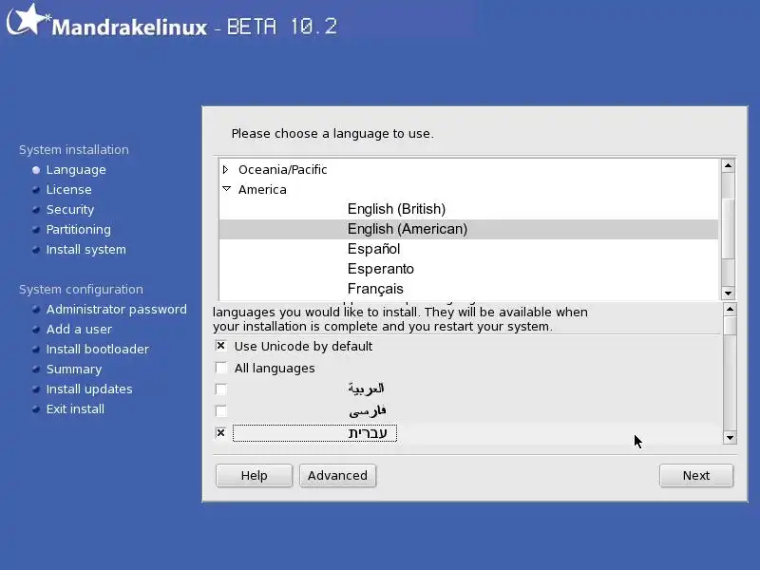Click the Advanced button
Screen dimensions: 760x570
338,476
